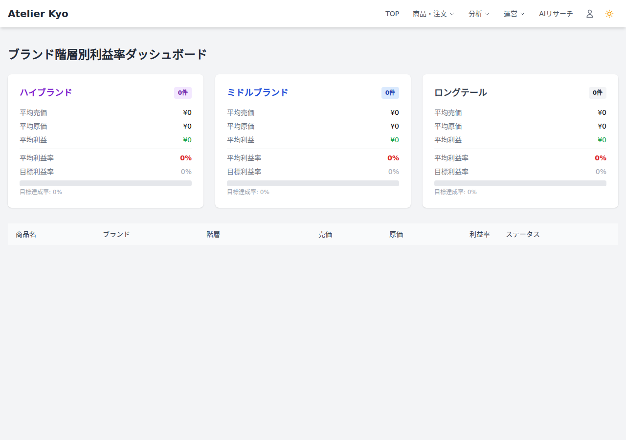Image resolution: width=626 pixels, height=440 pixels.
Task: Click green 平均利益 ¥0 value in ロングテール card
Action: pyautogui.click(x=602, y=140)
